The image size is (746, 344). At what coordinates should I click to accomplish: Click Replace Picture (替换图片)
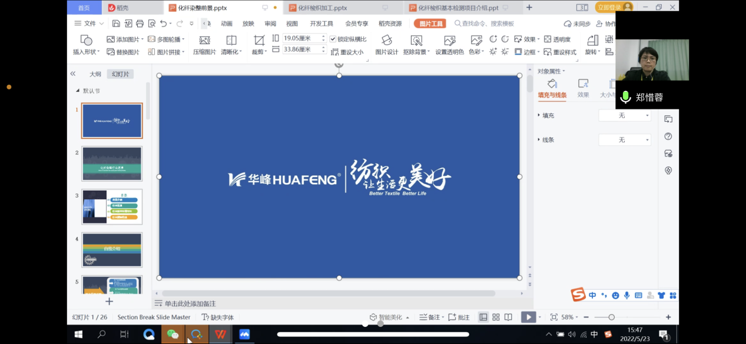123,52
